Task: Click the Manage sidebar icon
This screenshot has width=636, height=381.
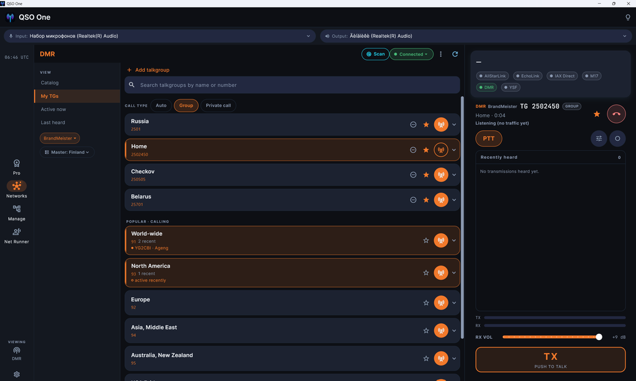Action: point(17,212)
